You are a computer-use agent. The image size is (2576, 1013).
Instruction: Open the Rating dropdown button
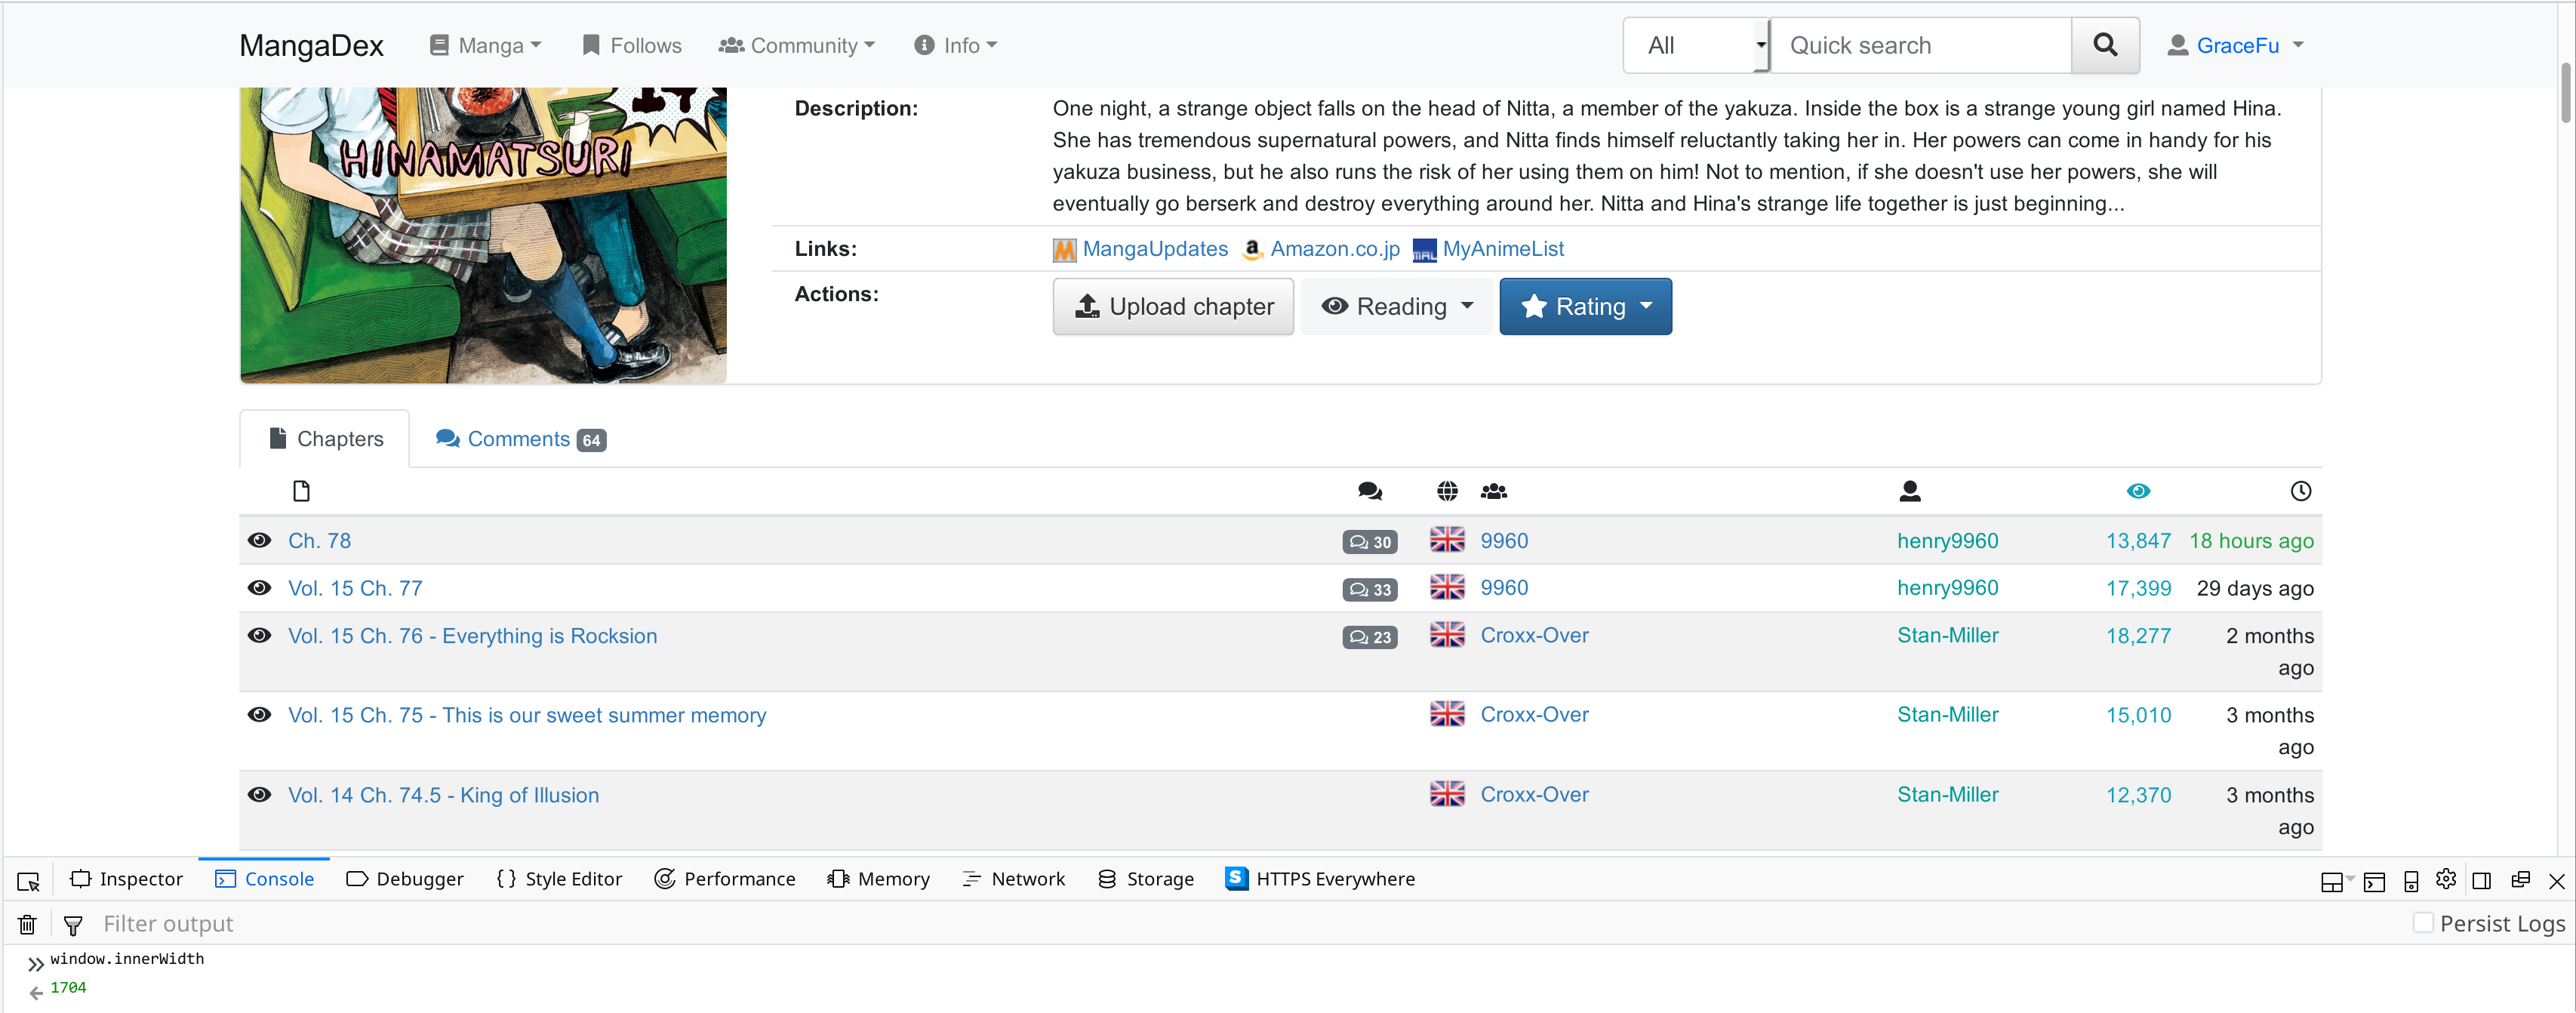coord(1585,306)
